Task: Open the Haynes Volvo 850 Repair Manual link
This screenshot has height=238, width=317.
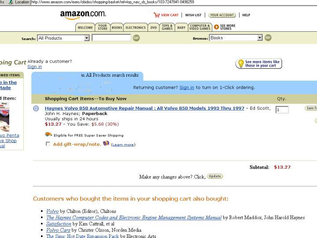Action: [144, 108]
